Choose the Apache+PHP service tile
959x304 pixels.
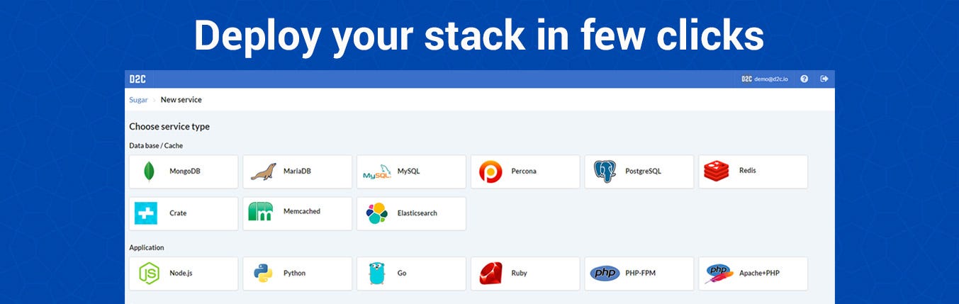point(753,274)
